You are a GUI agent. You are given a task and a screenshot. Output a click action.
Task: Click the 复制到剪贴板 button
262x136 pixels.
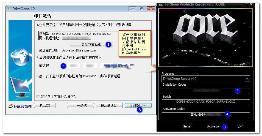coord(91,45)
